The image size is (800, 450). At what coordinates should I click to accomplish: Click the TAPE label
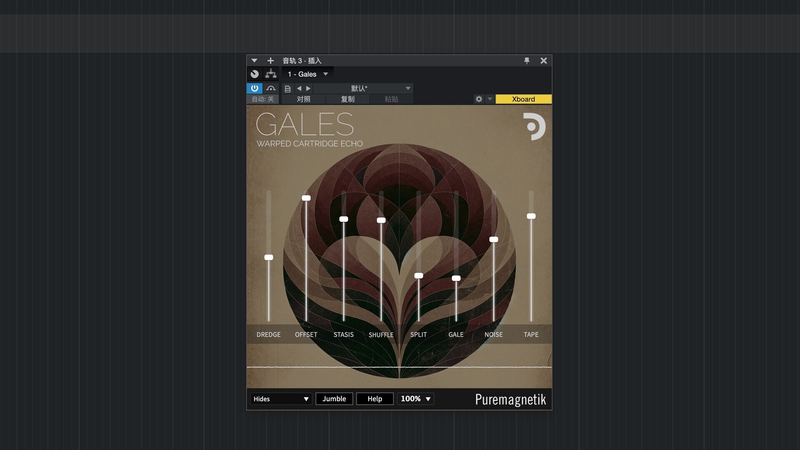click(531, 335)
